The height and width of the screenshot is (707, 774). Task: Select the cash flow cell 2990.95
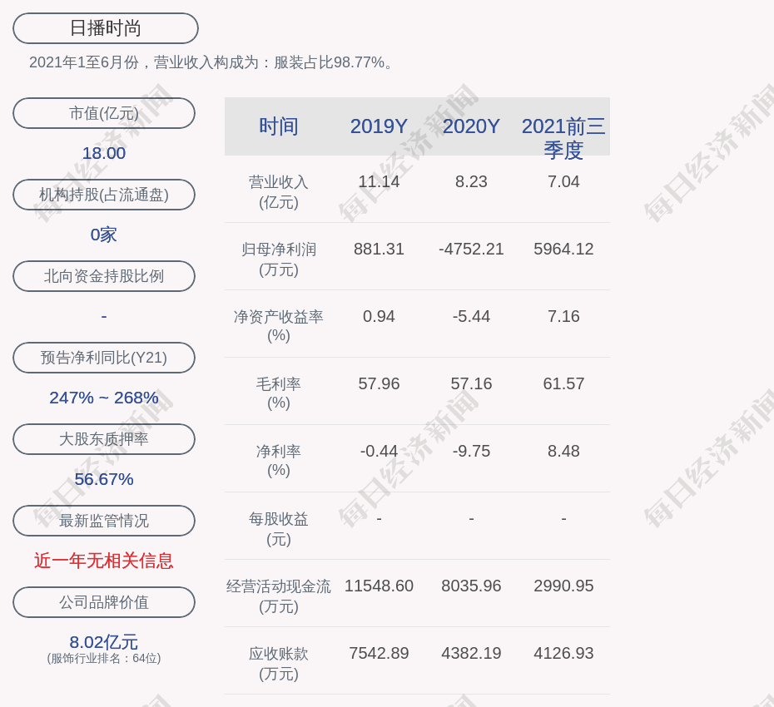(563, 586)
